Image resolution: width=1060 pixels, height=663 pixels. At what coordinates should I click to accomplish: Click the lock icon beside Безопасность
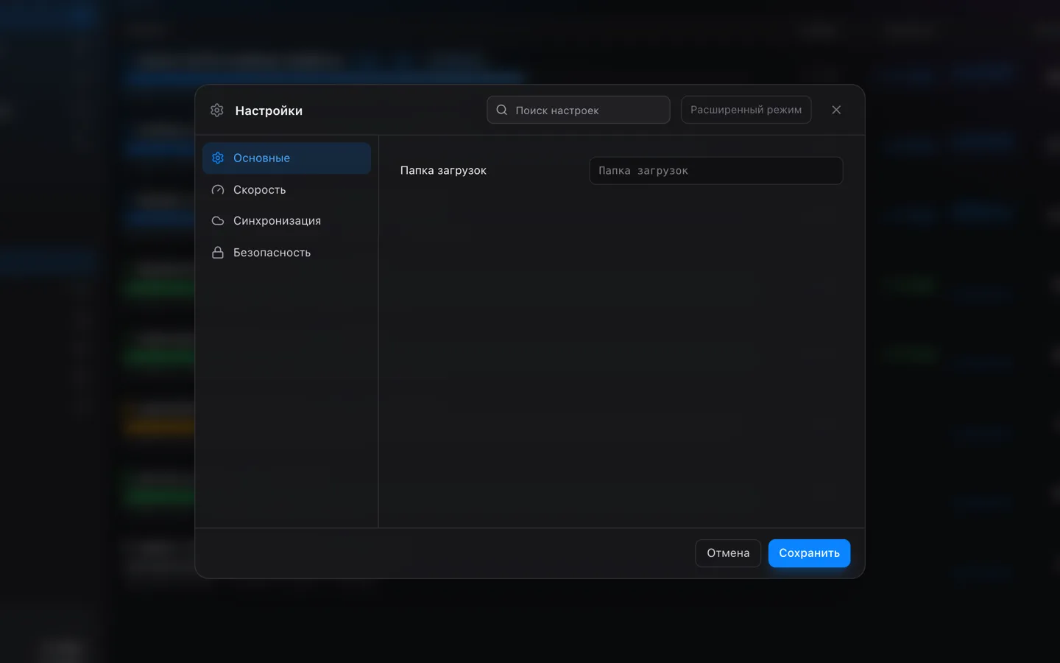pos(218,253)
